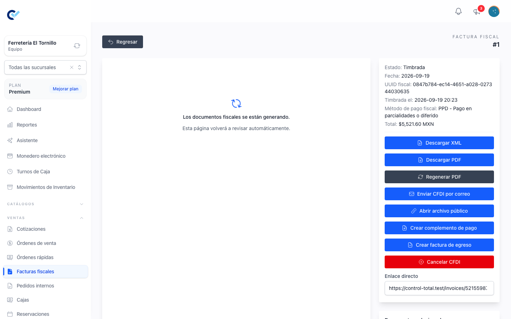Click the Turnos de Caja clock icon

click(10, 172)
